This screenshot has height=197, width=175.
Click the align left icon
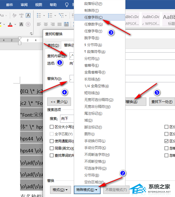(x=39, y=24)
